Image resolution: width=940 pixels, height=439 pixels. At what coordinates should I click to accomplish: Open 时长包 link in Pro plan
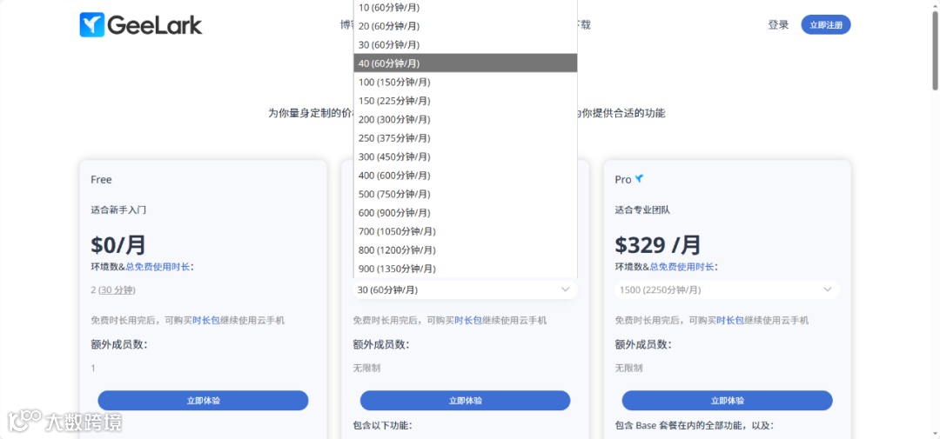tap(727, 321)
